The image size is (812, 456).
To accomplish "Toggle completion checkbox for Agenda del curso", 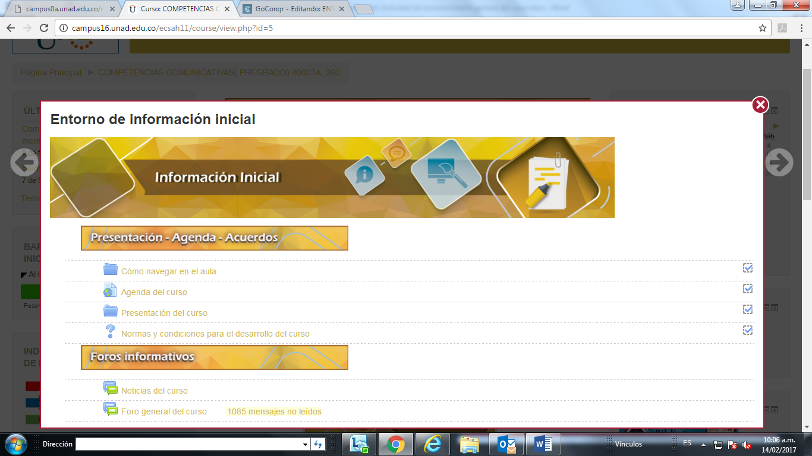I will (748, 289).
